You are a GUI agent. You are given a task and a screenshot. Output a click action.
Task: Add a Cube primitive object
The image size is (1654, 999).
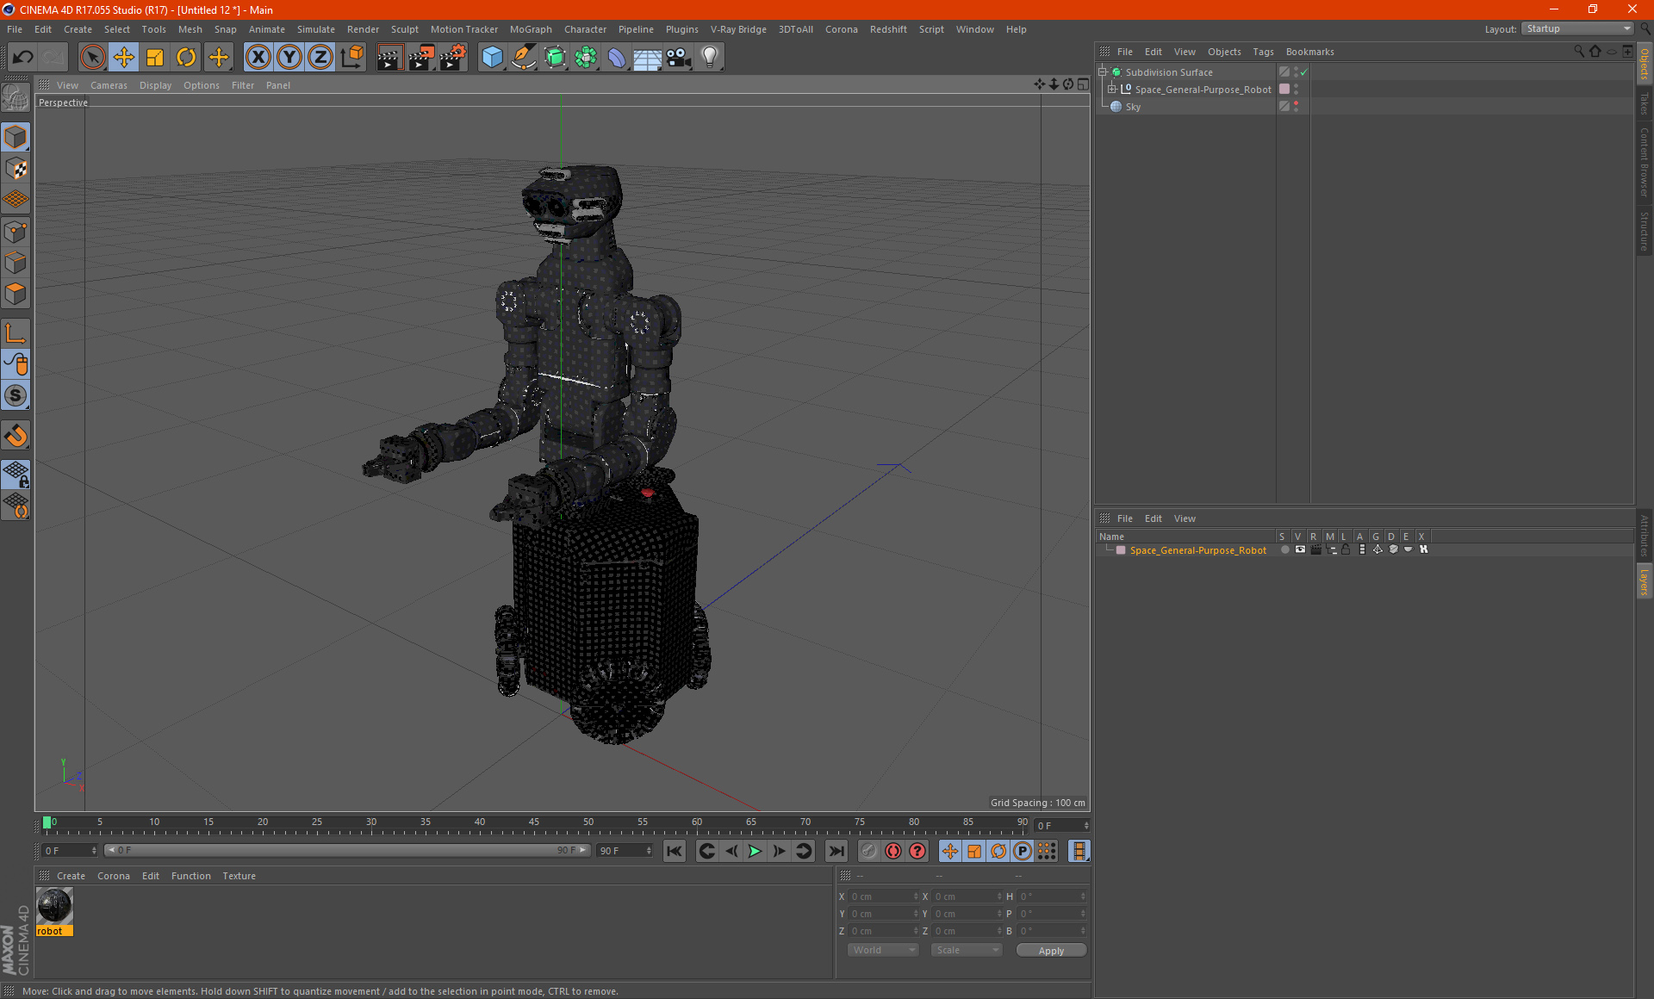492,58
